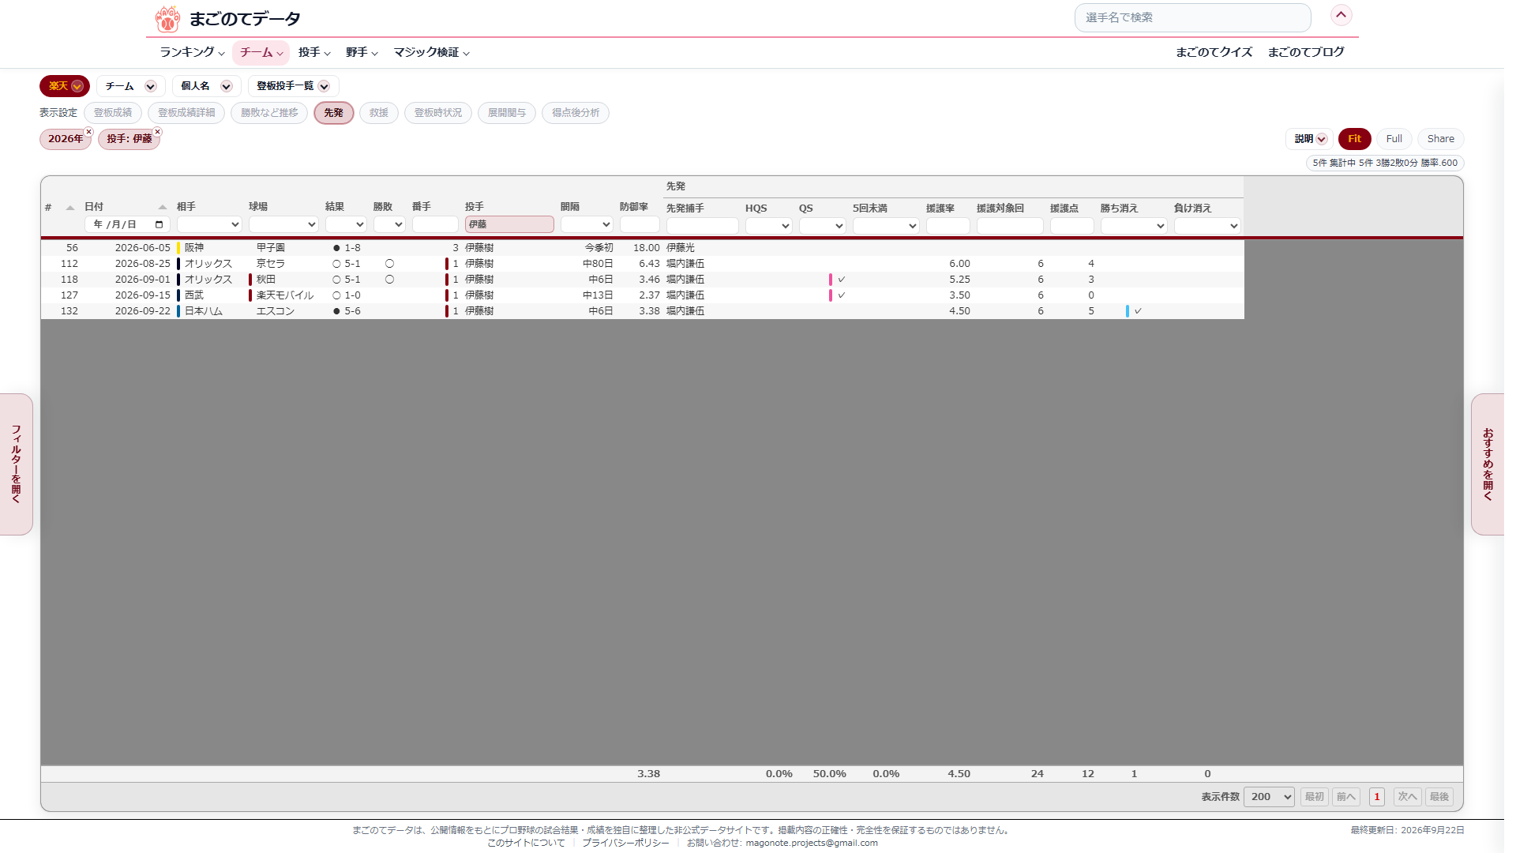The width and height of the screenshot is (1516, 853).
Task: Open the 楽天 team dropdown
Action: click(65, 86)
